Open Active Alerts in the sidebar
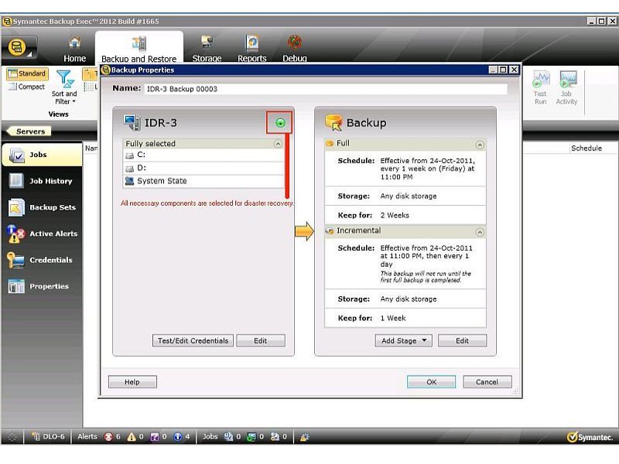The height and width of the screenshot is (464, 619). (42, 234)
